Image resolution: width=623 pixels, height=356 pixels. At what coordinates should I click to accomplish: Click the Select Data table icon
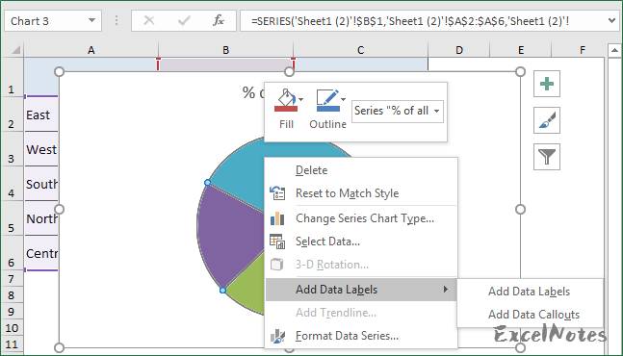click(x=277, y=242)
